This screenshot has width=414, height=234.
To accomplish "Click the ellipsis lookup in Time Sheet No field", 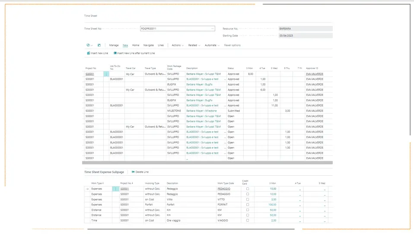I will [213, 28].
